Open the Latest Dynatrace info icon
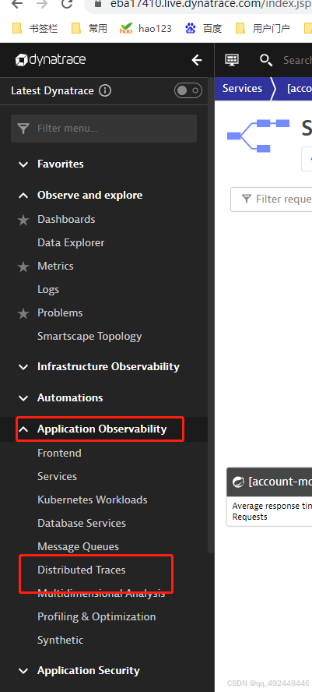312x692 pixels. pyautogui.click(x=105, y=91)
